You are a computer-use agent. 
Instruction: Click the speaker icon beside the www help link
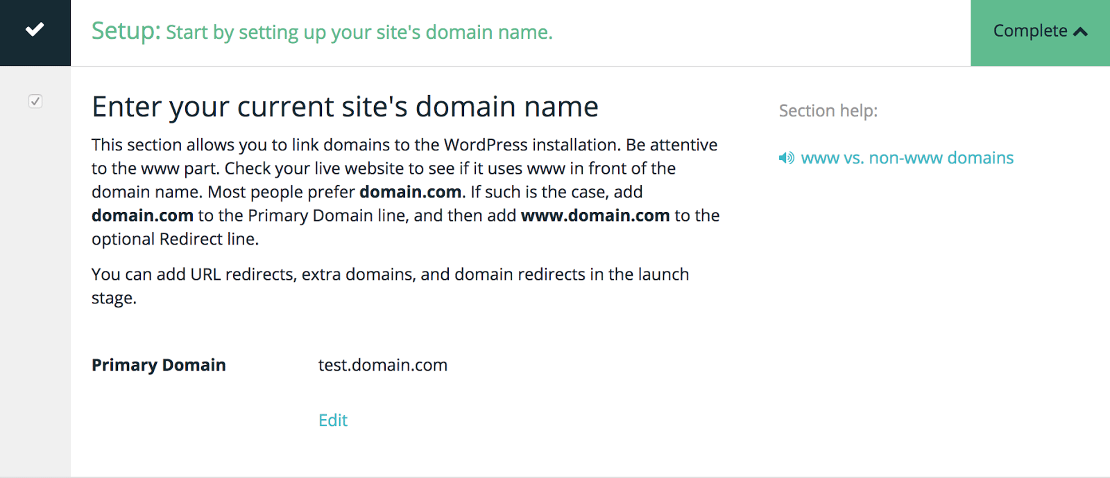tap(786, 158)
